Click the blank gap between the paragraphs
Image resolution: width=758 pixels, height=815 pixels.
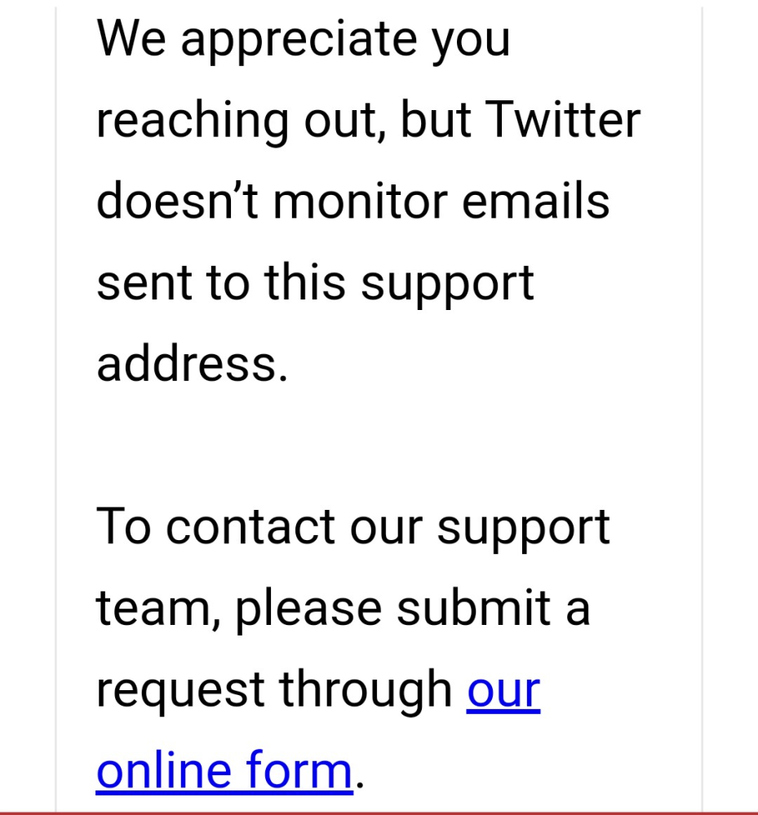coord(379,445)
